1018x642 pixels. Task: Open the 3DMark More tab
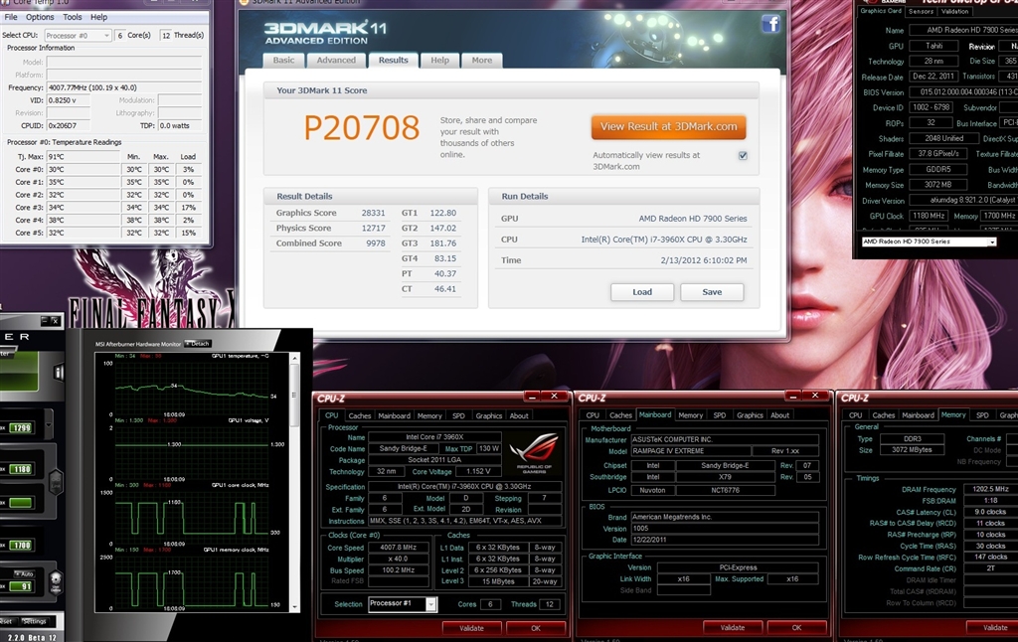coord(482,61)
